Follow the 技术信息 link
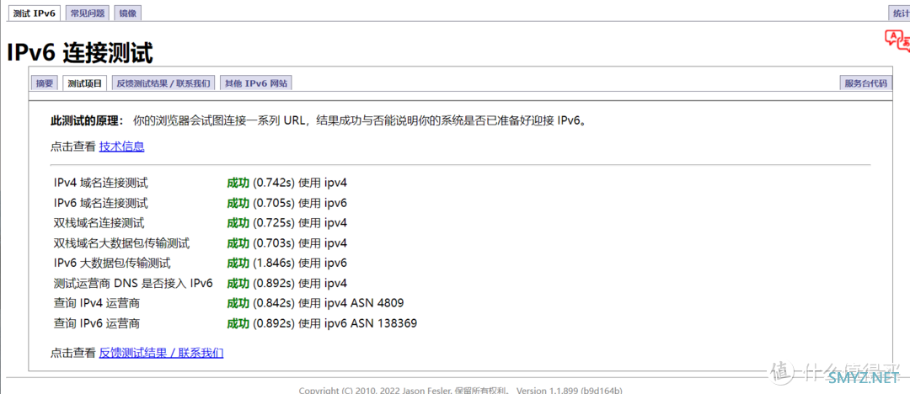 122,146
